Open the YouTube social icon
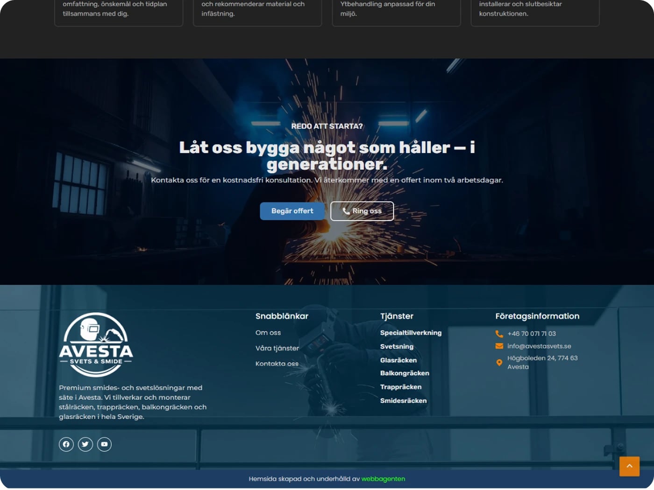654x490 pixels. 104,444
